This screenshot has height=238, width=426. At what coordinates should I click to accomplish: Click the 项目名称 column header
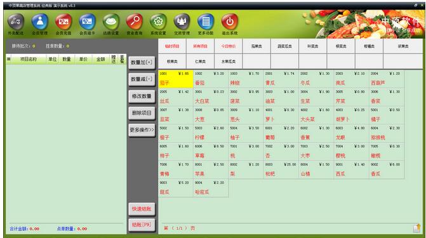pos(29,59)
